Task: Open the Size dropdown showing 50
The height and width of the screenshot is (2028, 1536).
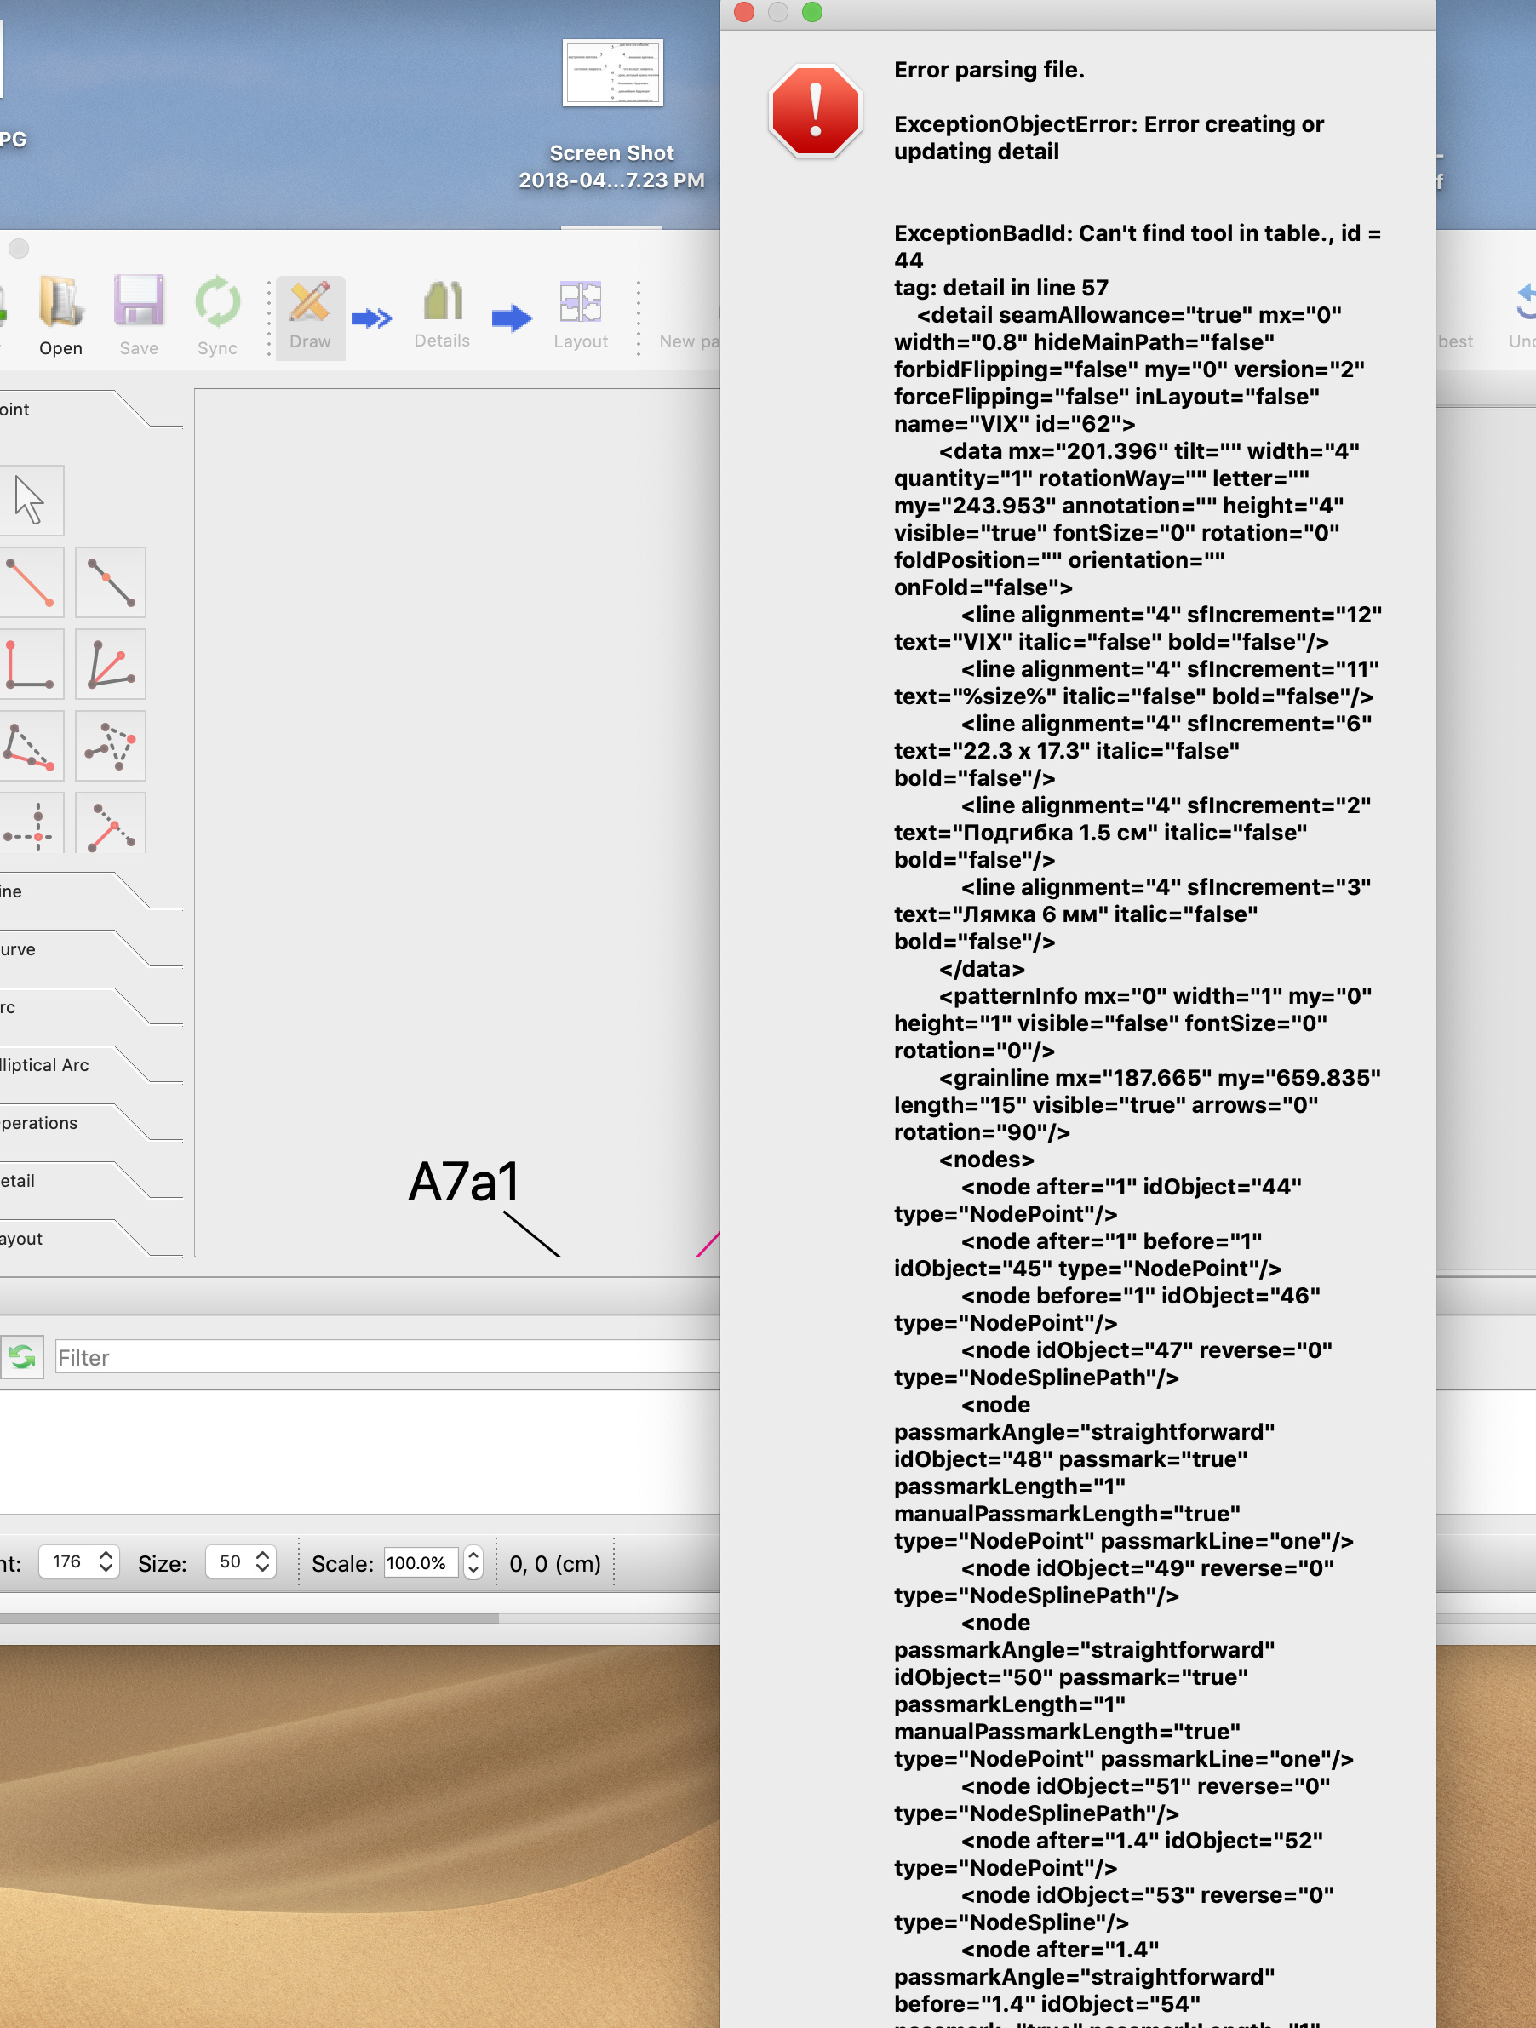Action: pos(262,1562)
